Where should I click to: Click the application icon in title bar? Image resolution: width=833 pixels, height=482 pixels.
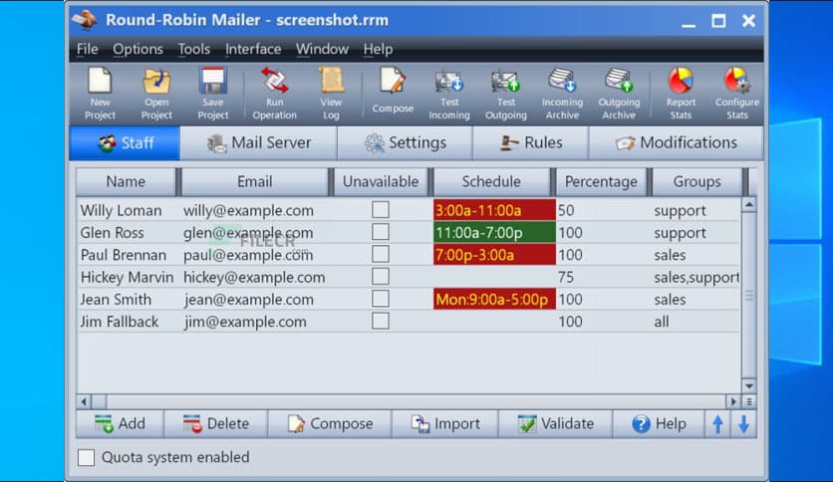[x=85, y=20]
